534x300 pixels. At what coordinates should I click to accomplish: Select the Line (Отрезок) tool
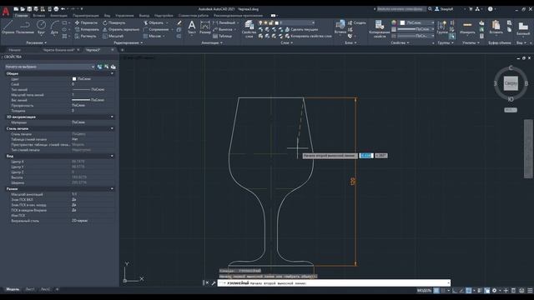(8, 27)
